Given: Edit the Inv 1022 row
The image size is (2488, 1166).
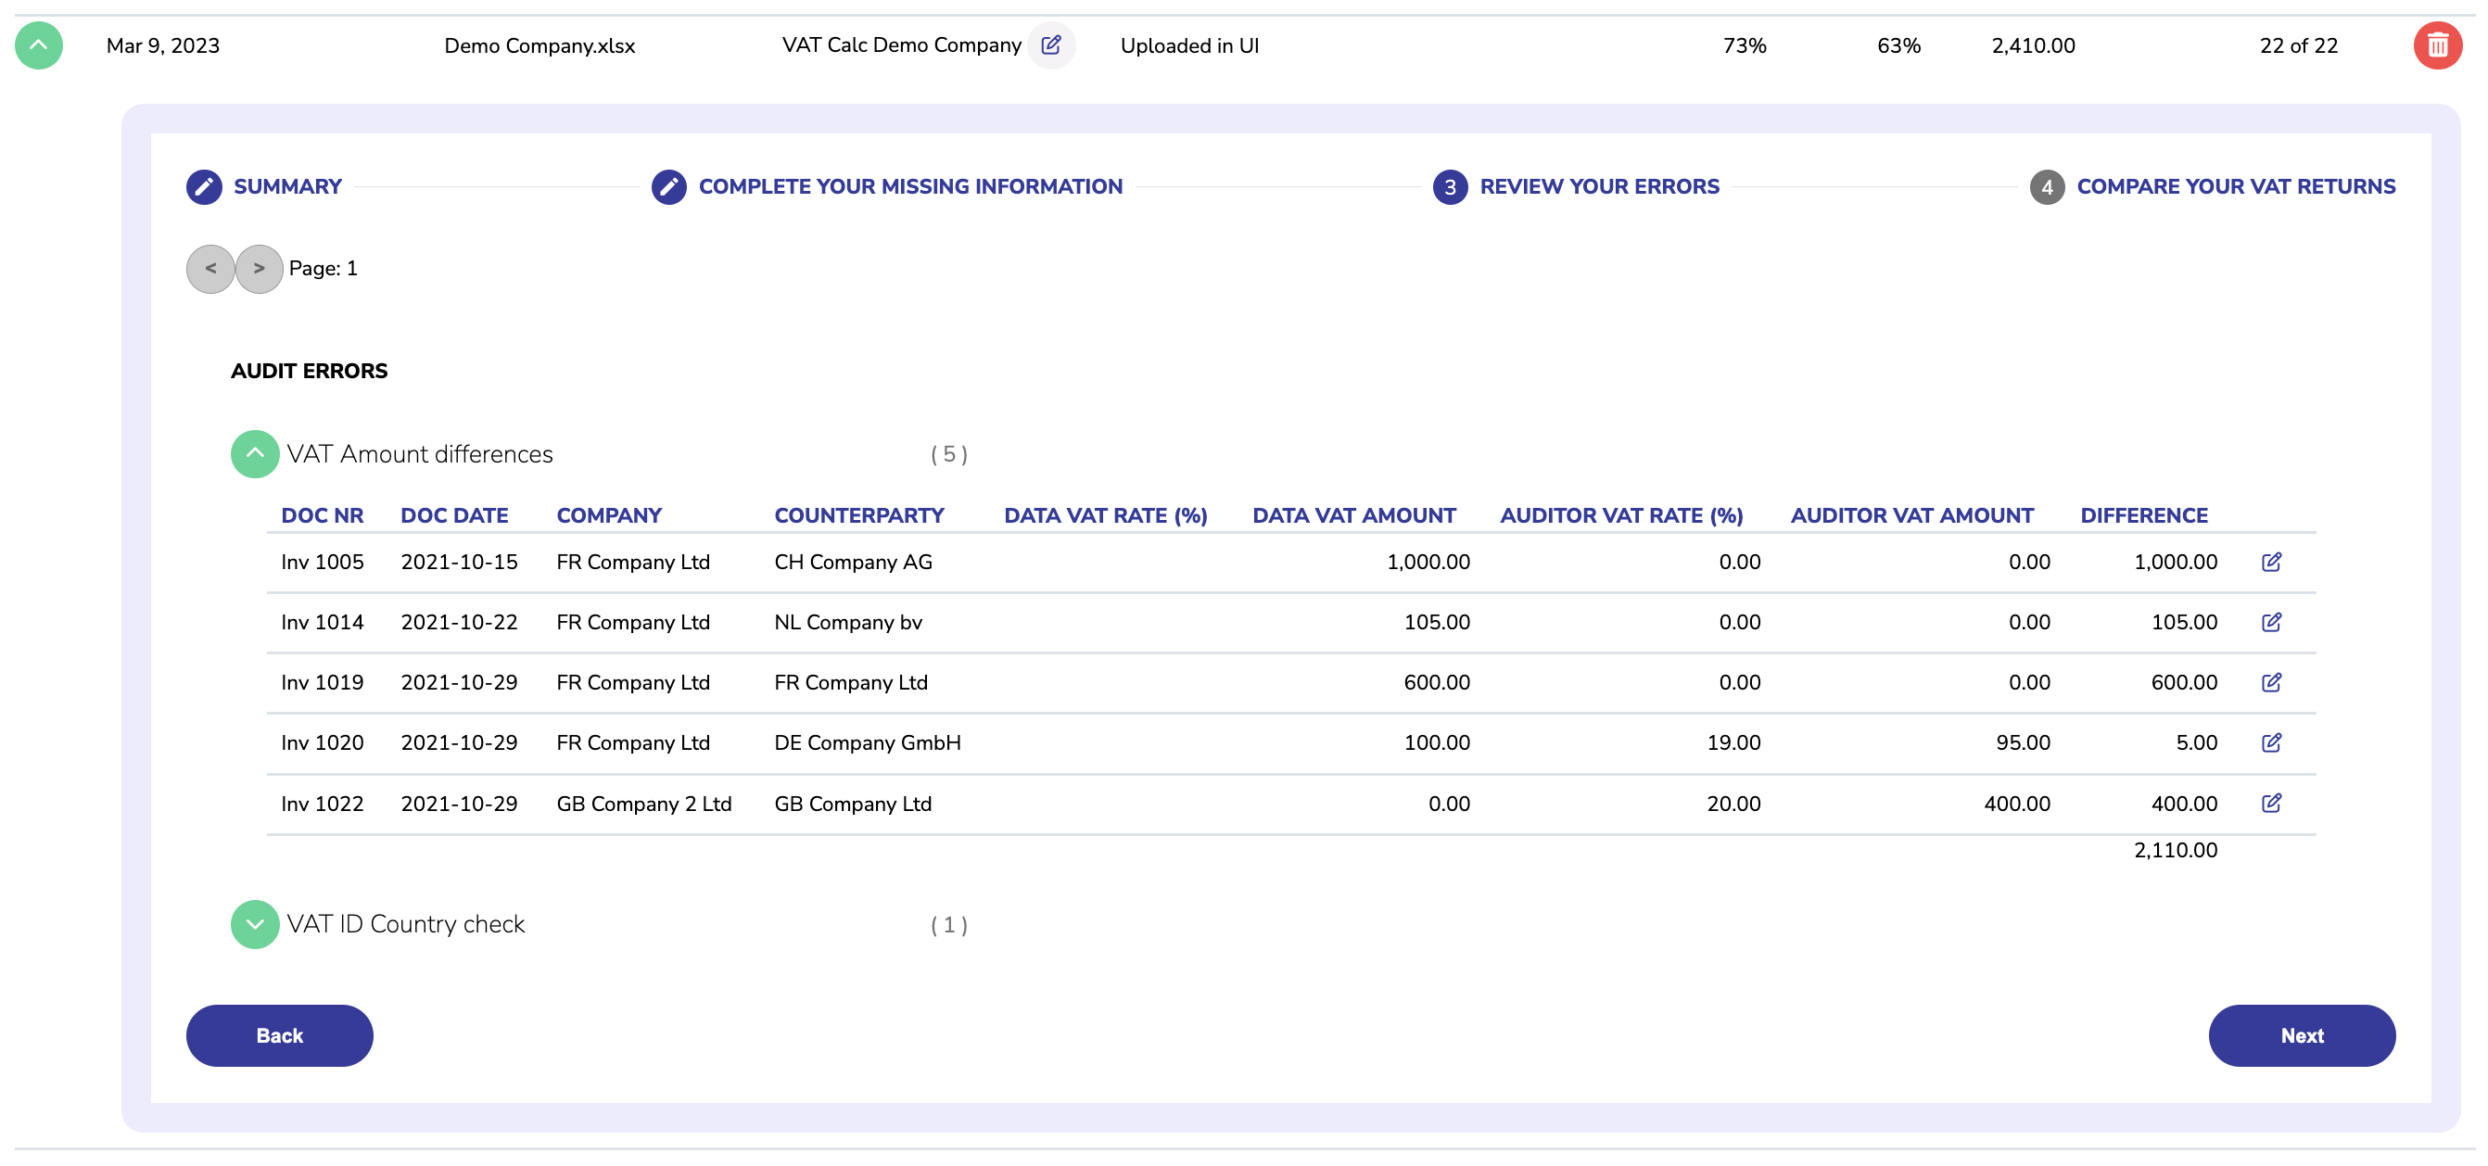Looking at the screenshot, I should 2271,804.
